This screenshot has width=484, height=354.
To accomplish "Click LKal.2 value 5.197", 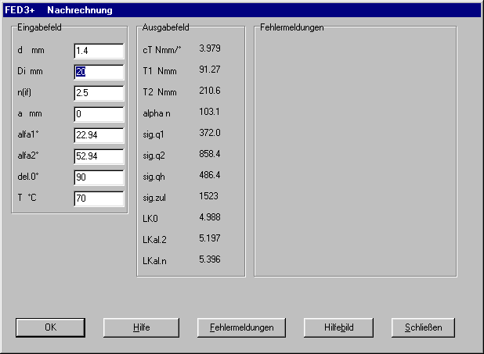I will [210, 238].
